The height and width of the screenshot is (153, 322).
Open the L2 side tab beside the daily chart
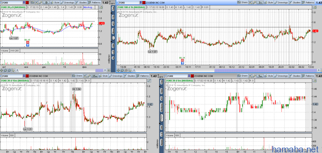click(113, 52)
